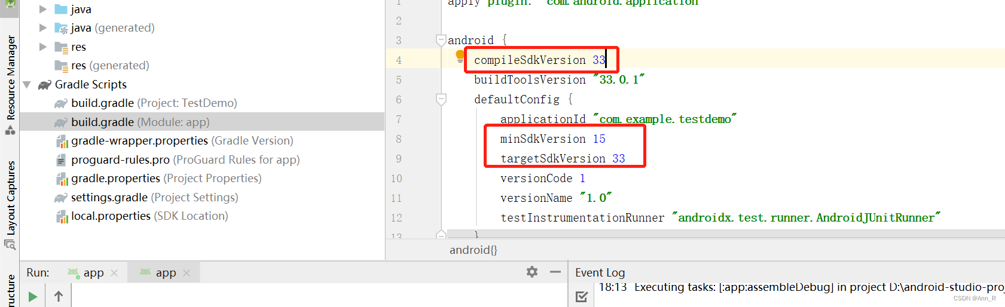Collapse the android block fold marker
The width and height of the screenshot is (1005, 307).
441,40
